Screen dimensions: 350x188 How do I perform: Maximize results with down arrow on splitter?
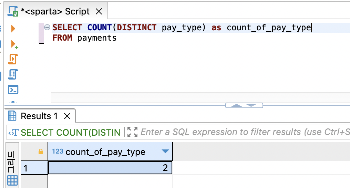pyautogui.click(x=251, y=105)
